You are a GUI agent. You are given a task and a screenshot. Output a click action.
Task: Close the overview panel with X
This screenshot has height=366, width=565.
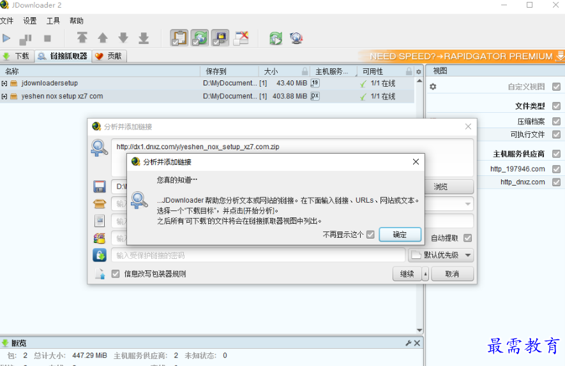pos(417,343)
